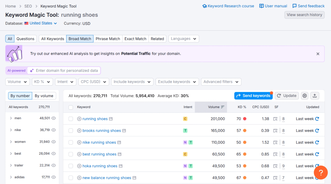Click the Send keywords button

(253, 96)
